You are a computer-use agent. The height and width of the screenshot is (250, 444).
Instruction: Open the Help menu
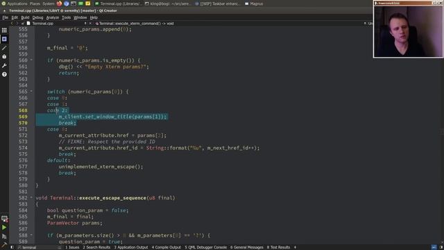coord(94,17)
